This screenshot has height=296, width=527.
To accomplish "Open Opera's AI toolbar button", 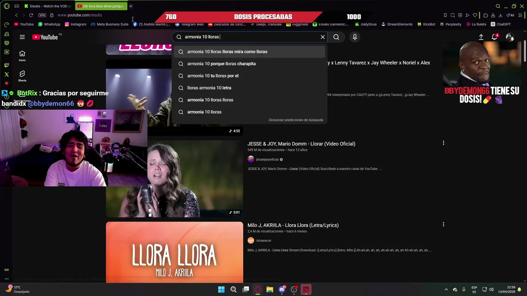I will coord(511,15).
